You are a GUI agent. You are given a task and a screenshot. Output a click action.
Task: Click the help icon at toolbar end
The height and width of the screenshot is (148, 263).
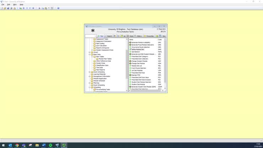tap(58, 8)
